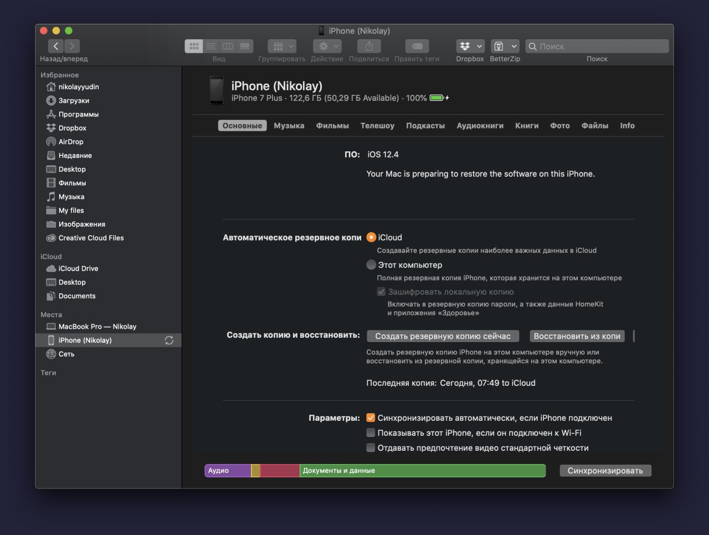Click the green Документы и данные segment
The height and width of the screenshot is (535, 709).
click(x=423, y=471)
